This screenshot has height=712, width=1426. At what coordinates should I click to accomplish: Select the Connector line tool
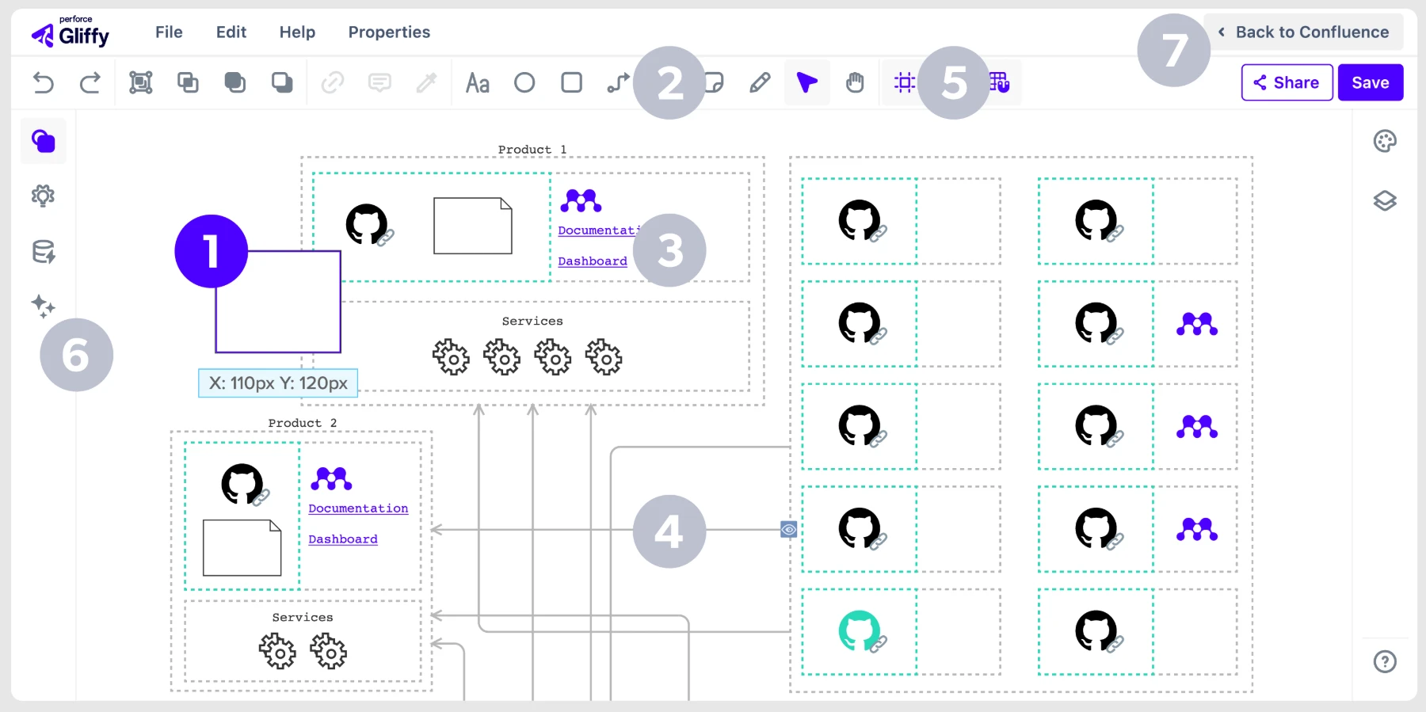(618, 82)
